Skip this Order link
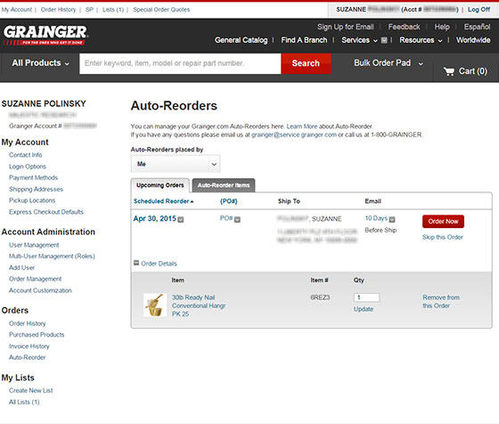 tap(442, 237)
